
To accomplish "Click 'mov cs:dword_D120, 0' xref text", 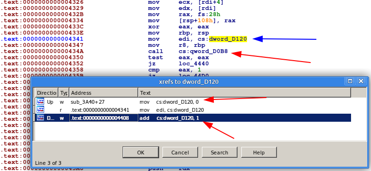I will coord(169,102).
